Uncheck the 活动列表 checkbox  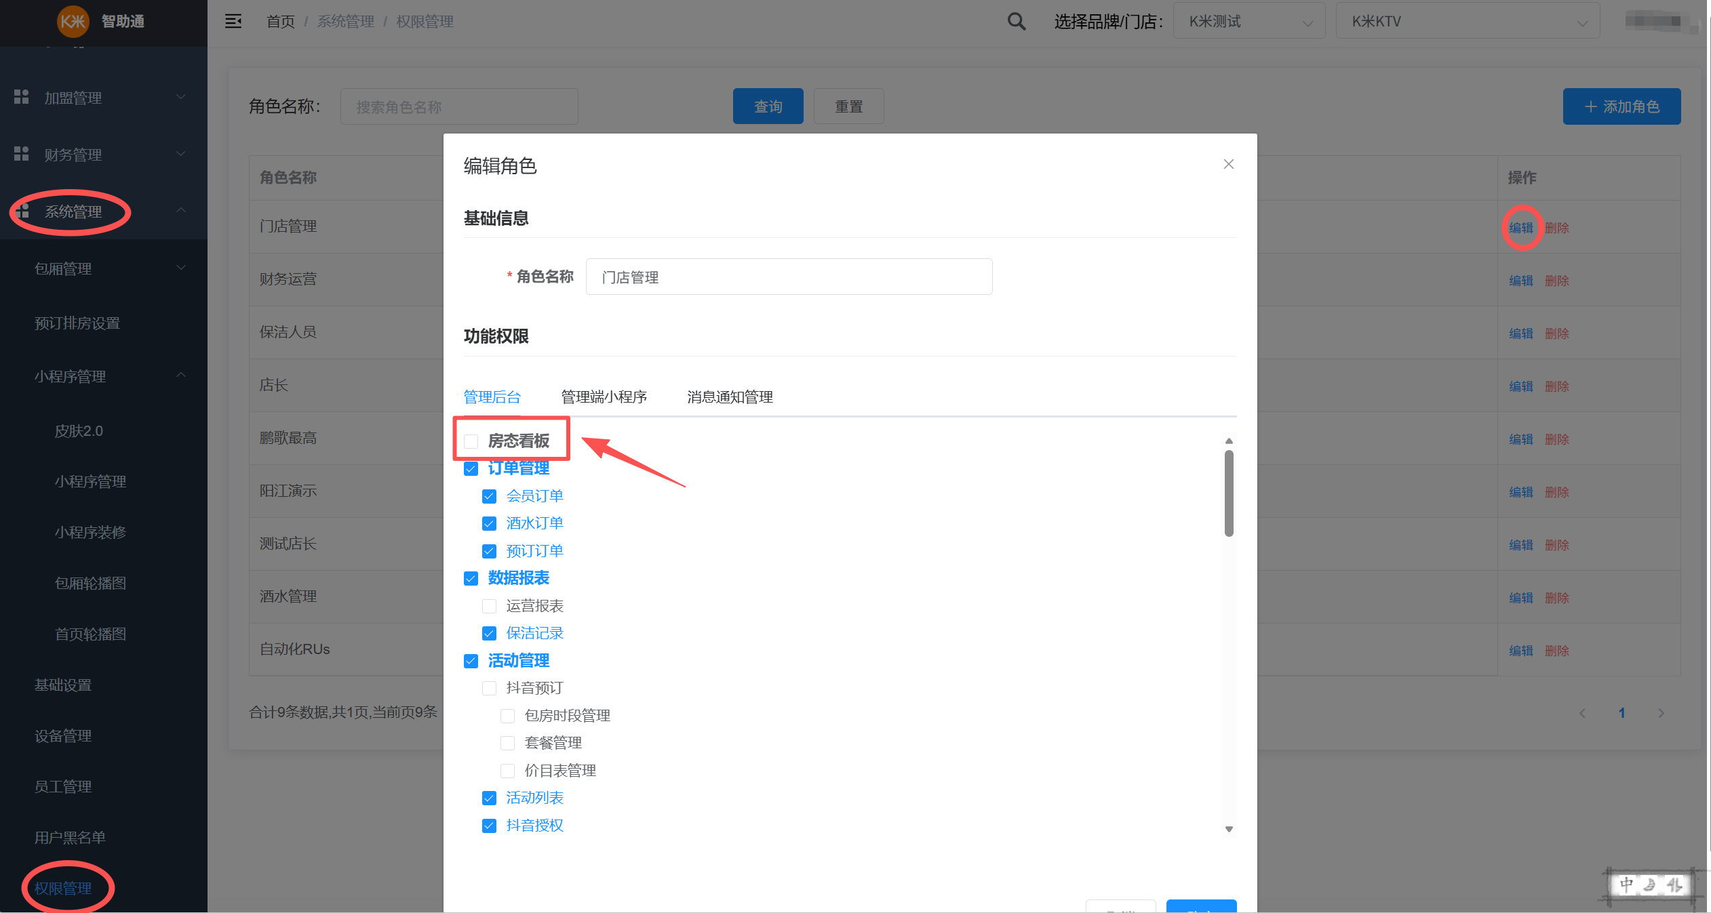coord(489,798)
